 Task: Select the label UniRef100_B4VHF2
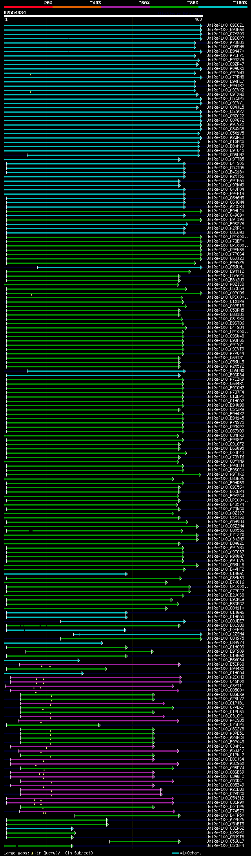click(x=225, y=569)
